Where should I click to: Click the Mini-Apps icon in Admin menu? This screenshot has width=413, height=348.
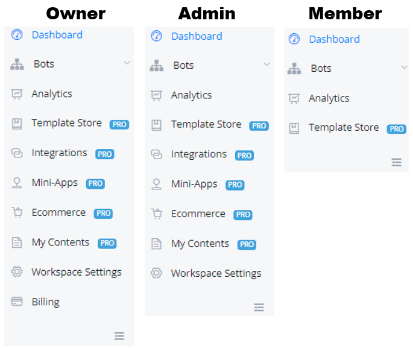(156, 184)
